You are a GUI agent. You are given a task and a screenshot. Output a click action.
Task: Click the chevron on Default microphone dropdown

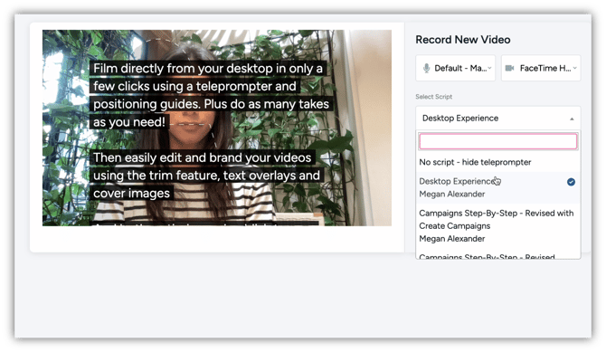pos(489,68)
